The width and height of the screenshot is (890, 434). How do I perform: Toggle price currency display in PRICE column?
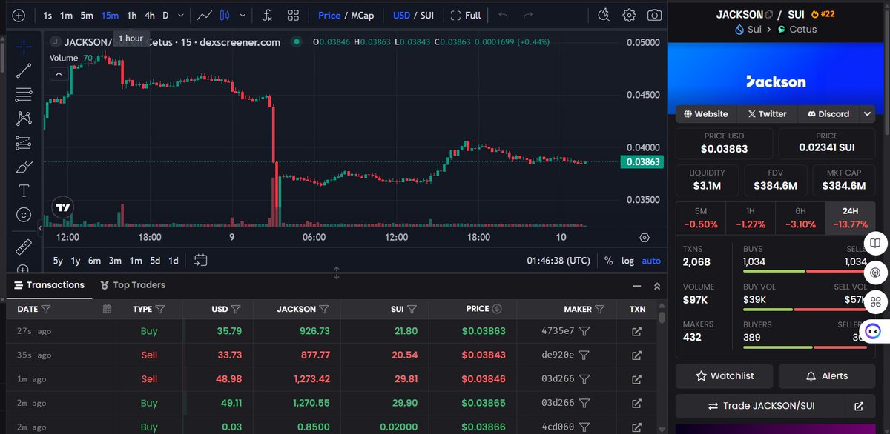click(497, 309)
